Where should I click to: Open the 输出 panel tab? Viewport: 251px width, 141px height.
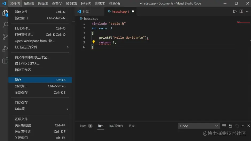pos(101,126)
